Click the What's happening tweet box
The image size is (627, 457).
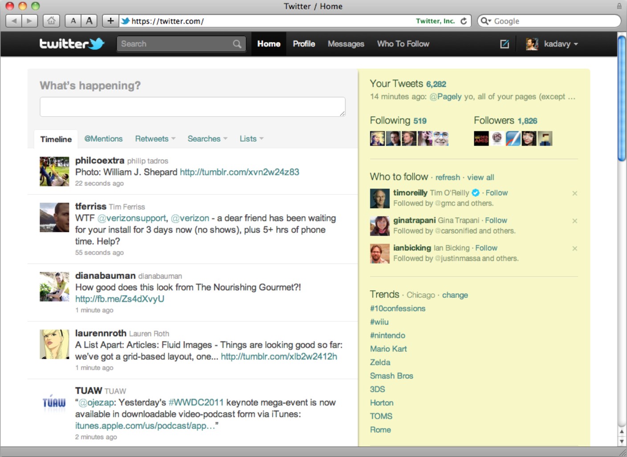[192, 107]
